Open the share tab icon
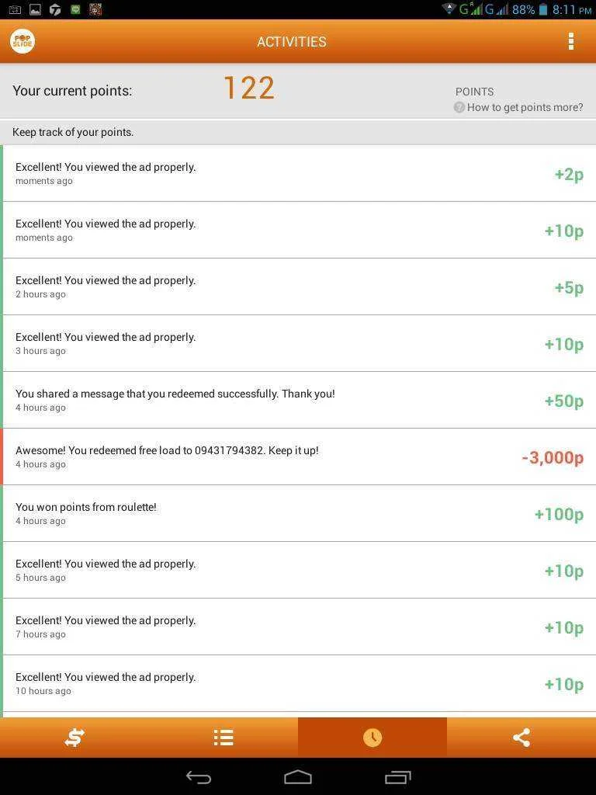This screenshot has width=596, height=795. tap(521, 738)
